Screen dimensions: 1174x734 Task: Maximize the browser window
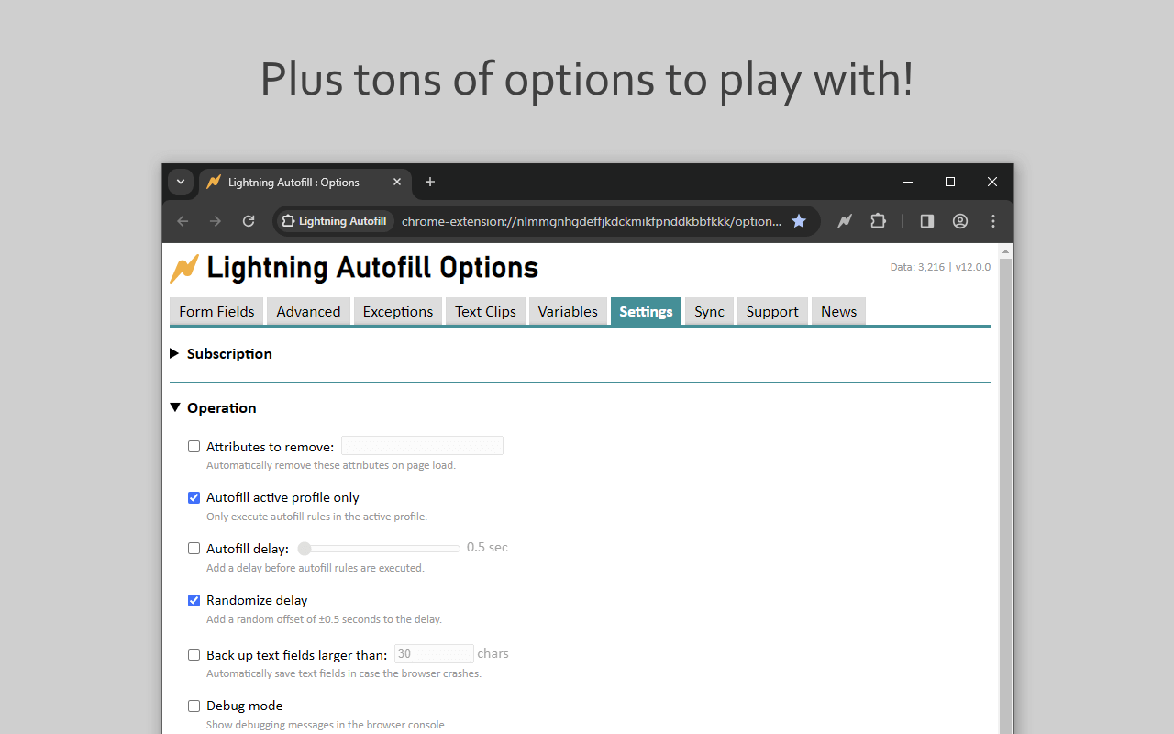[x=950, y=182]
